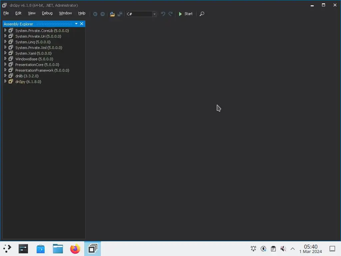341x256 pixels.
Task: Click the Assembly Explorer panel title
Action: tap(18, 24)
